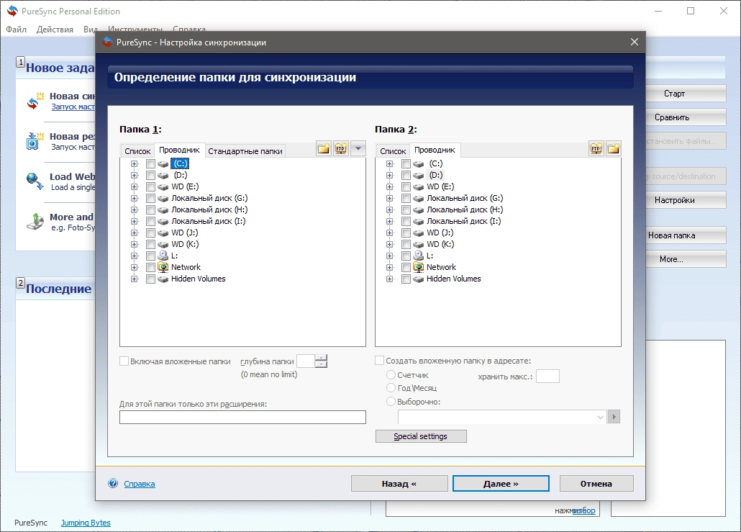Screen dimensions: 741x532
Task: Switch to Список tab in Folder 2
Action: pyautogui.click(x=393, y=151)
